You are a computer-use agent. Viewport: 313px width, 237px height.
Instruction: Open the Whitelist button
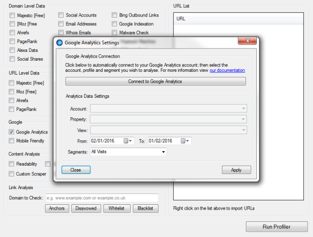point(116,208)
